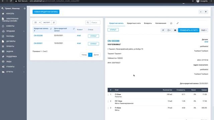Click the settings gear next to the greeting
Viewport: 214px width, 120px height.
coord(24,8)
